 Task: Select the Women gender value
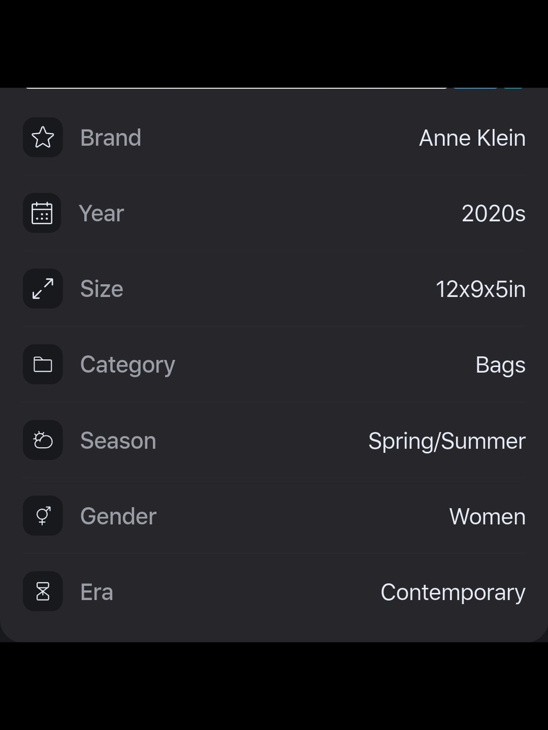[488, 516]
